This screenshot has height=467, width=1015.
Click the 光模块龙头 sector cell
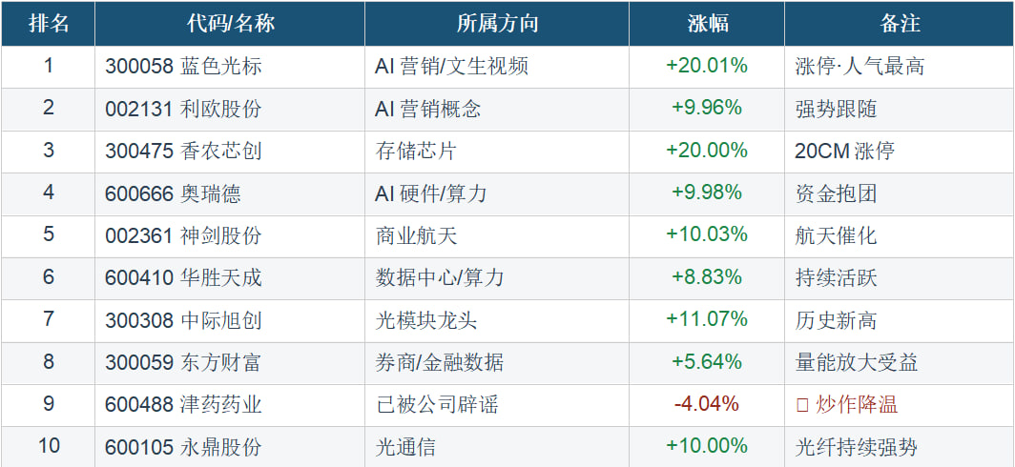426,320
